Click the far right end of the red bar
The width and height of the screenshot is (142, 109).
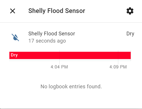point(130,56)
